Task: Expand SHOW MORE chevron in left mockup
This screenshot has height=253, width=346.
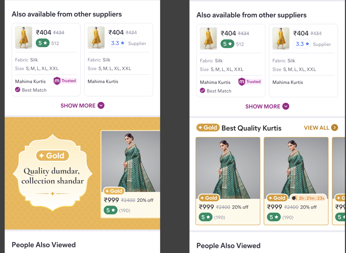Action: 101,106
